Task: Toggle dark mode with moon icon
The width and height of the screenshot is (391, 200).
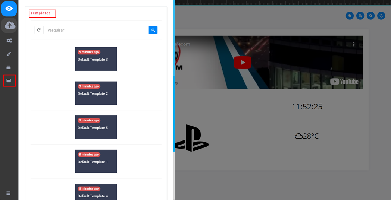Action: pyautogui.click(x=381, y=16)
